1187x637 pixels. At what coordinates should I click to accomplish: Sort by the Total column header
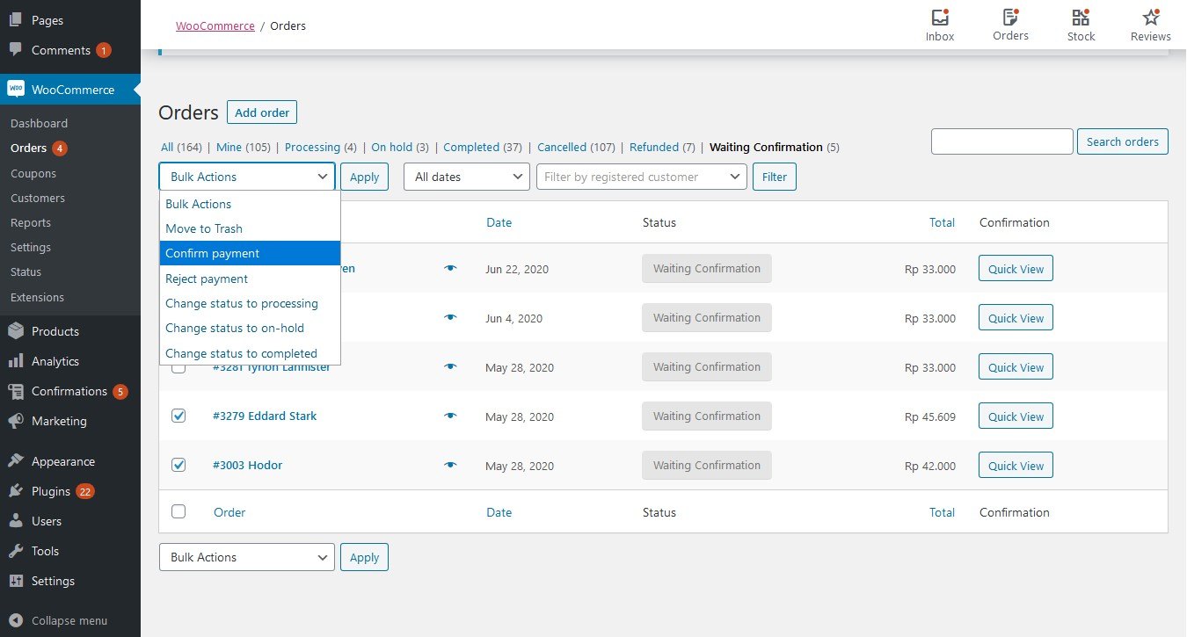942,222
